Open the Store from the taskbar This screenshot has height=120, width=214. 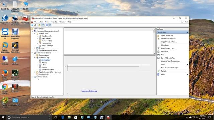pos(76,117)
